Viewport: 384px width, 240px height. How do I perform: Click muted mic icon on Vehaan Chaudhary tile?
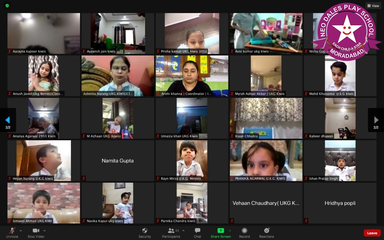coord(232,220)
